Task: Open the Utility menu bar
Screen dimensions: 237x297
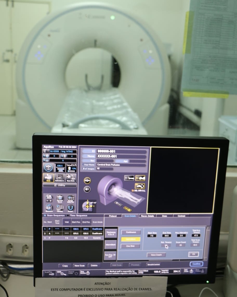Action: 60,185
